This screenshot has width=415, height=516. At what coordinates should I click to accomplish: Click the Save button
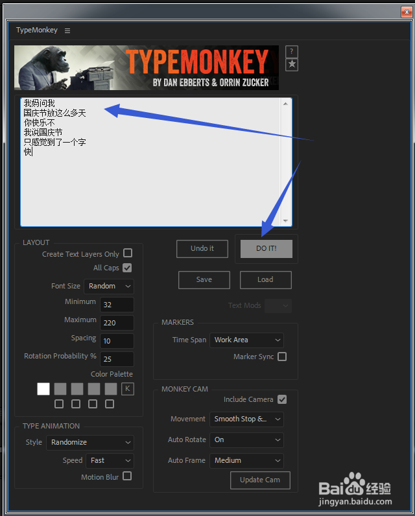coord(204,280)
